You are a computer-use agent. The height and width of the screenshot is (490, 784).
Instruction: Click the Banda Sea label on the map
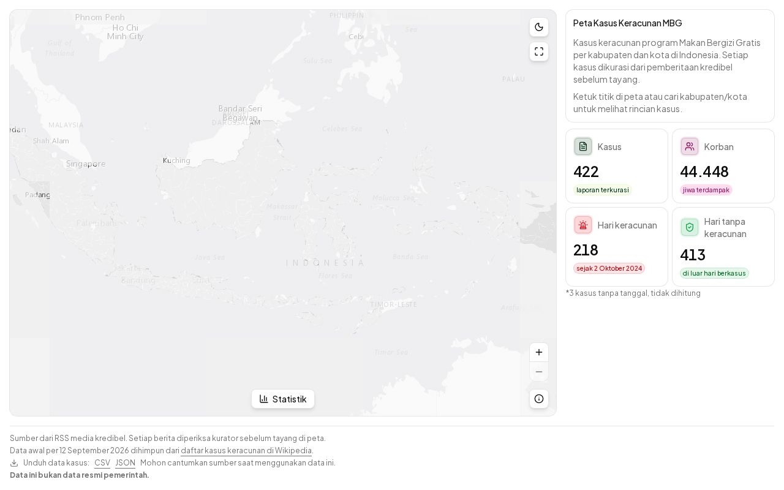pyautogui.click(x=410, y=257)
